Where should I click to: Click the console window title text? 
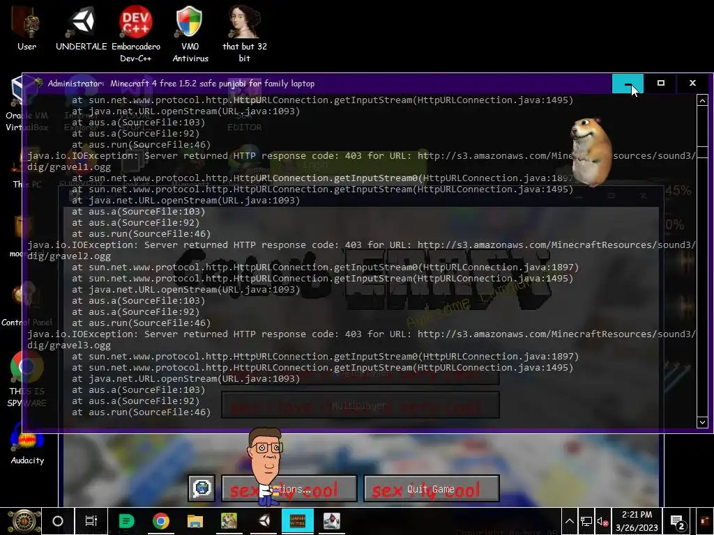click(x=181, y=84)
